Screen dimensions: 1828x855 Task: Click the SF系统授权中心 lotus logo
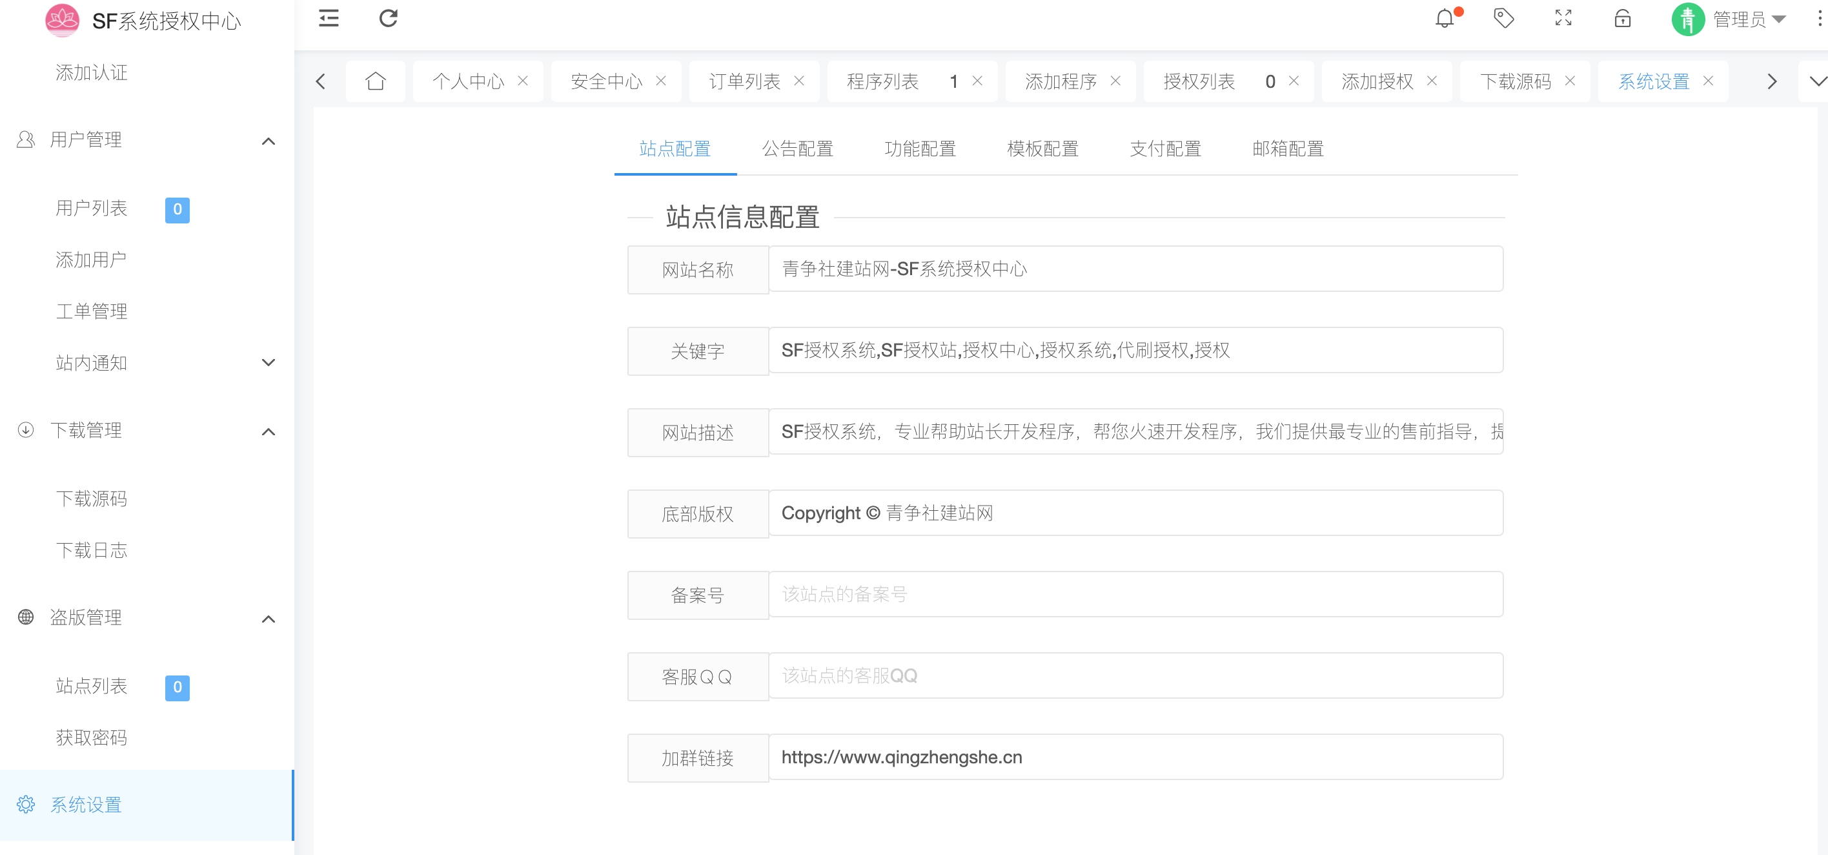pyautogui.click(x=63, y=21)
